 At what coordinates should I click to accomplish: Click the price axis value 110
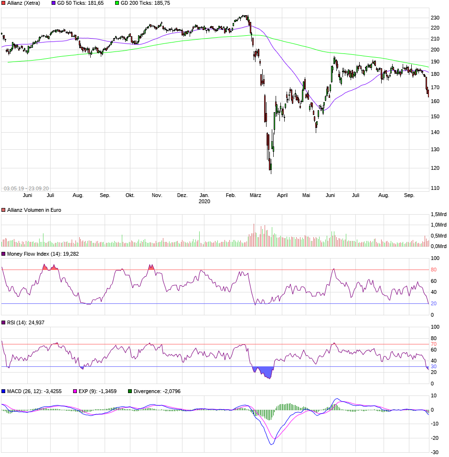pyautogui.click(x=435, y=188)
